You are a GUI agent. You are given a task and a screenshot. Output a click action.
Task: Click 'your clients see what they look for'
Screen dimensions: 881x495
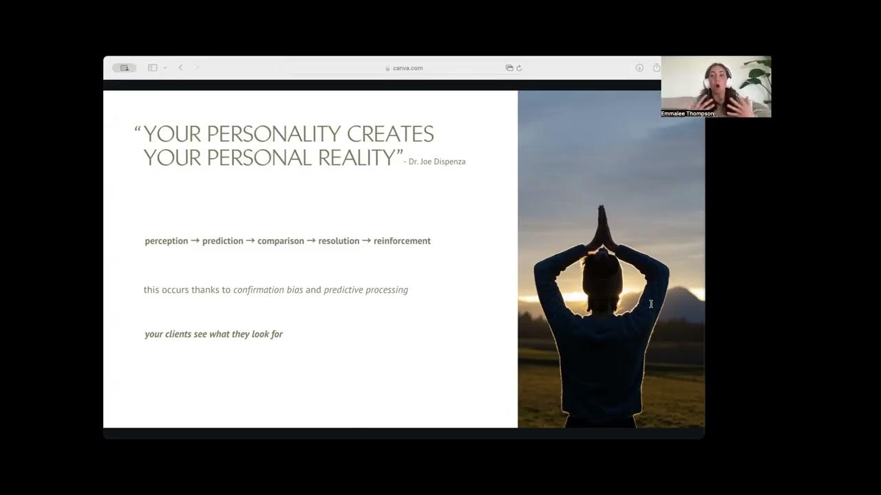coord(213,334)
